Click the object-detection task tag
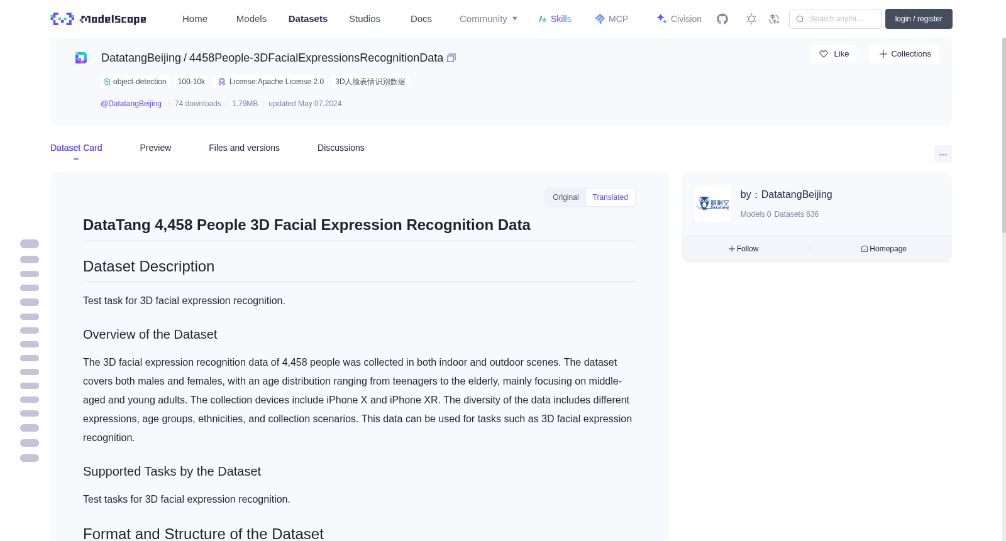The height and width of the screenshot is (541, 1006). pyautogui.click(x=135, y=82)
